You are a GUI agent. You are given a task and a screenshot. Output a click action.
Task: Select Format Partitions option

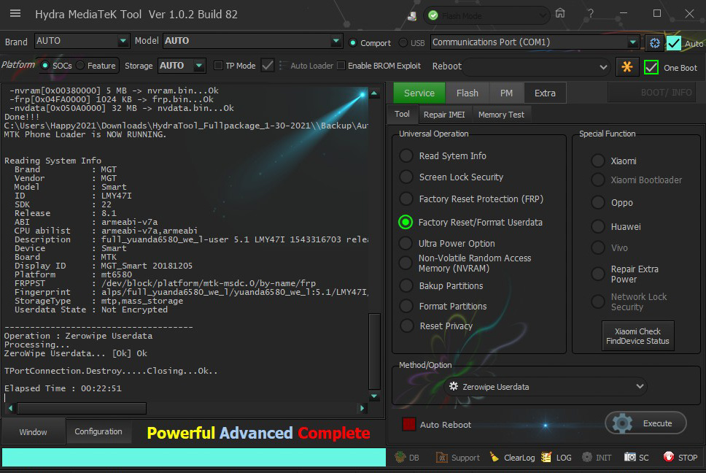pyautogui.click(x=406, y=307)
